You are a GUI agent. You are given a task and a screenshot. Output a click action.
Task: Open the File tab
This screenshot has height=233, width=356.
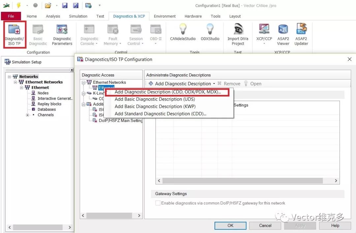tap(11, 16)
